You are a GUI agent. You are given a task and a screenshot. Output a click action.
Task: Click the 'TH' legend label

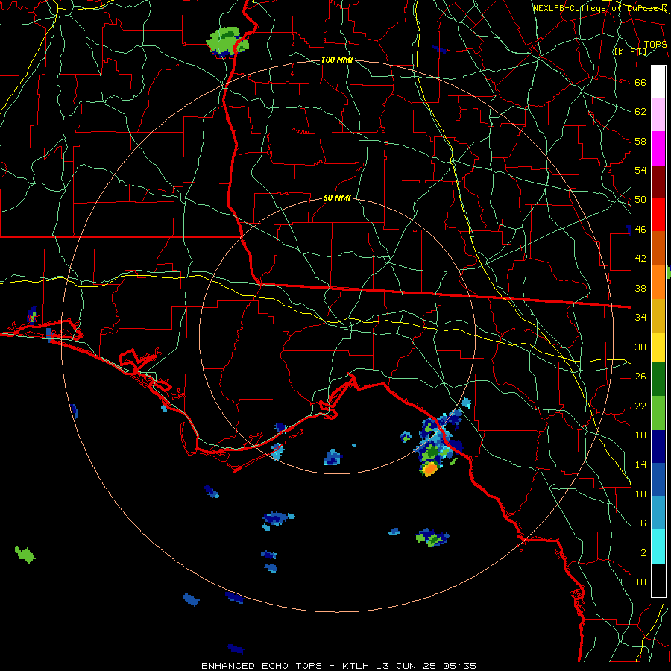click(x=640, y=582)
